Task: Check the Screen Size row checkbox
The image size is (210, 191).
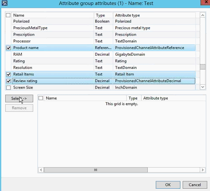Action: click(x=8, y=88)
